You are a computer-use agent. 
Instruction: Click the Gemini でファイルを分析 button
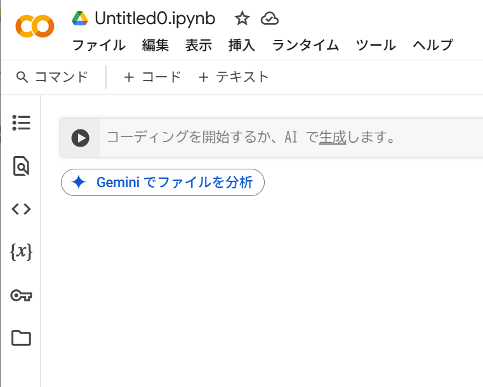[162, 182]
